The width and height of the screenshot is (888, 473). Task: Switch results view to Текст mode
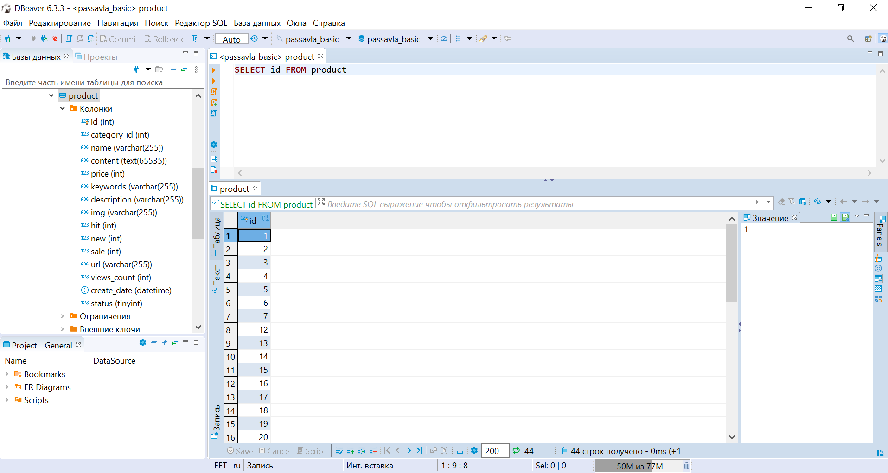[216, 279]
